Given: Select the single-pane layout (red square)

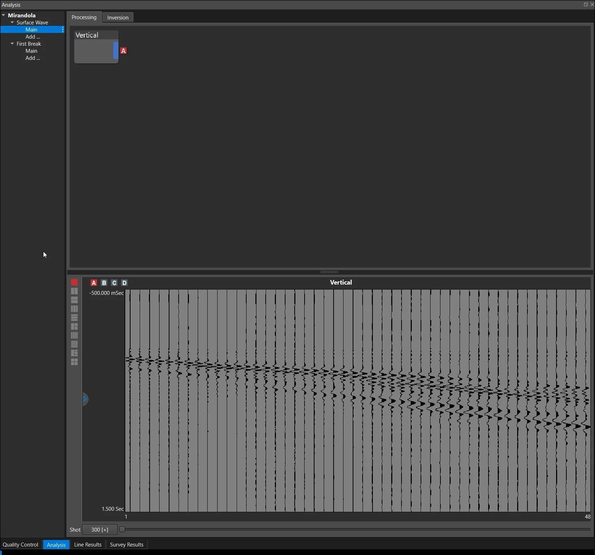Looking at the screenshot, I should 74,282.
